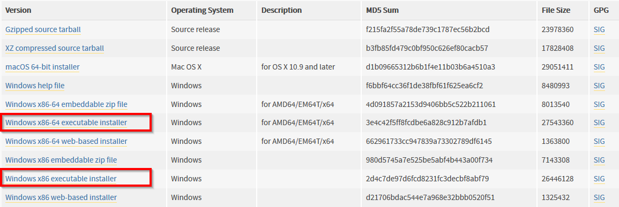The width and height of the screenshot is (619, 207).
Task: Open SIG for x86-64 executable installer row
Action: tap(599, 122)
